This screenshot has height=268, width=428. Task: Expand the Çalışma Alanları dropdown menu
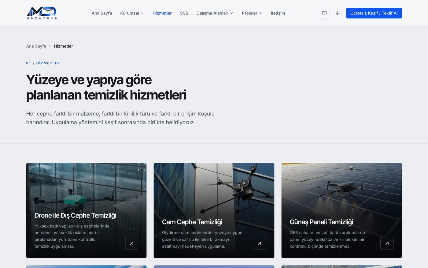point(215,13)
